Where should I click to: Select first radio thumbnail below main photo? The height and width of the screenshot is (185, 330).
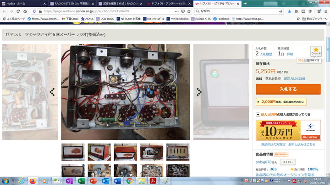(73, 152)
